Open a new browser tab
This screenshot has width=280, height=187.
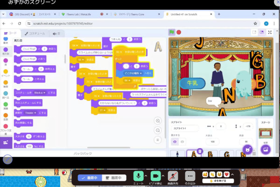[x=219, y=14]
